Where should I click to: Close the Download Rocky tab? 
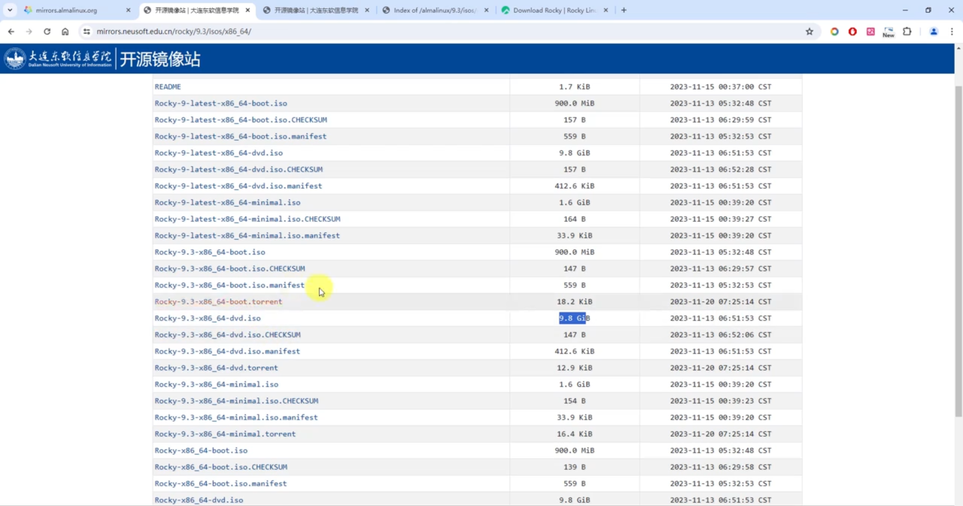click(x=606, y=10)
